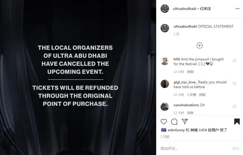Open the cancellation statement post image
The width and height of the screenshot is (243, 155).
78,78
